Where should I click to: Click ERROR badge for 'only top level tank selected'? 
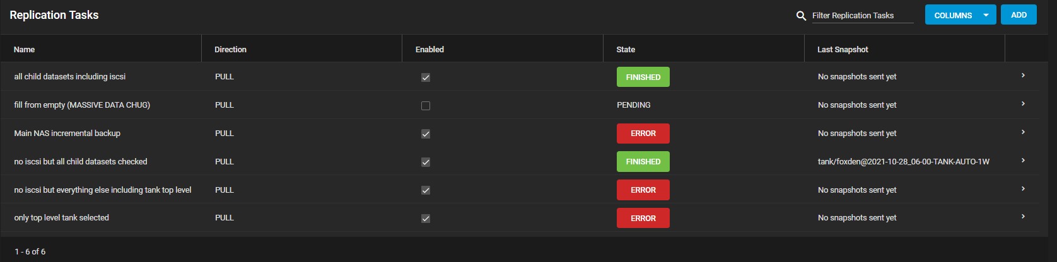643,218
